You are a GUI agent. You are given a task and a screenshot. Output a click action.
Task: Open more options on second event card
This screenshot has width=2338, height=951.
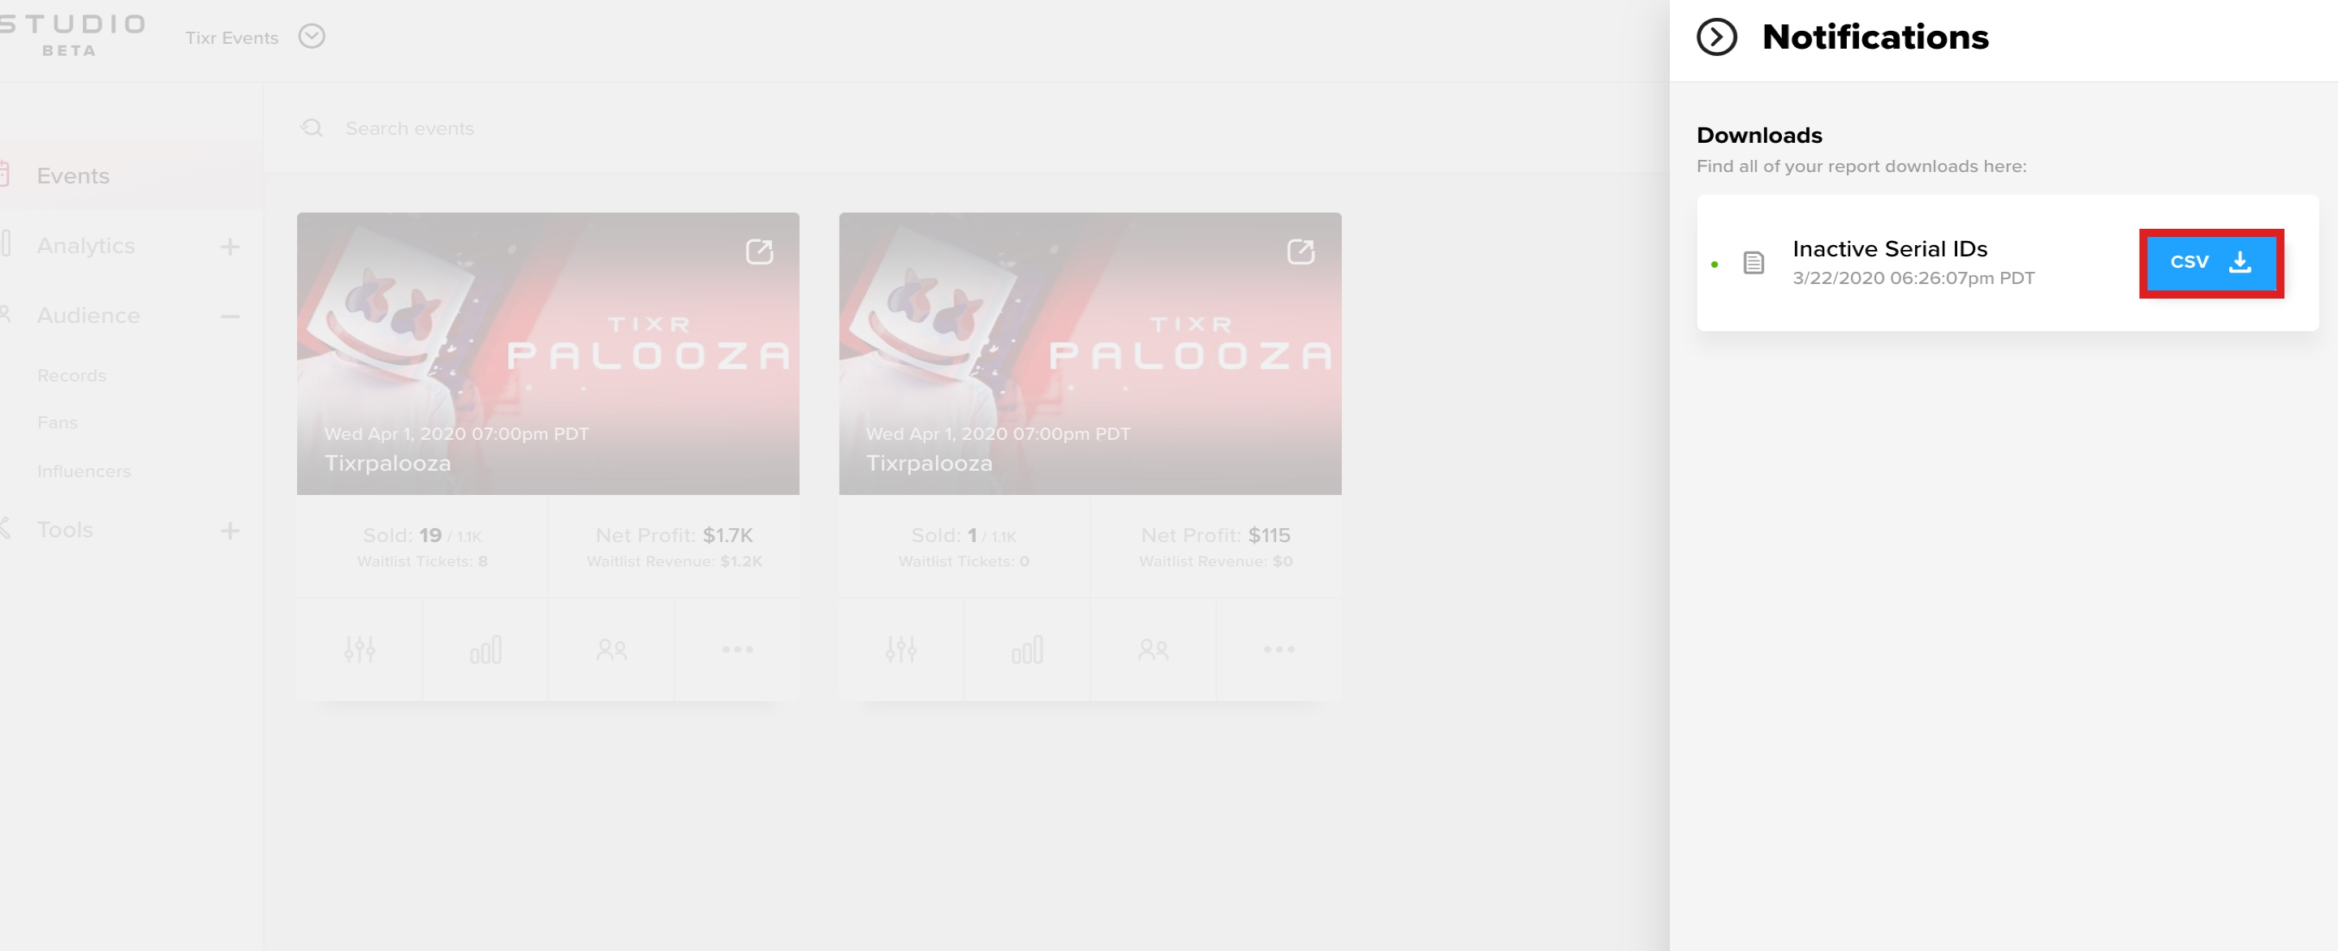(1279, 650)
